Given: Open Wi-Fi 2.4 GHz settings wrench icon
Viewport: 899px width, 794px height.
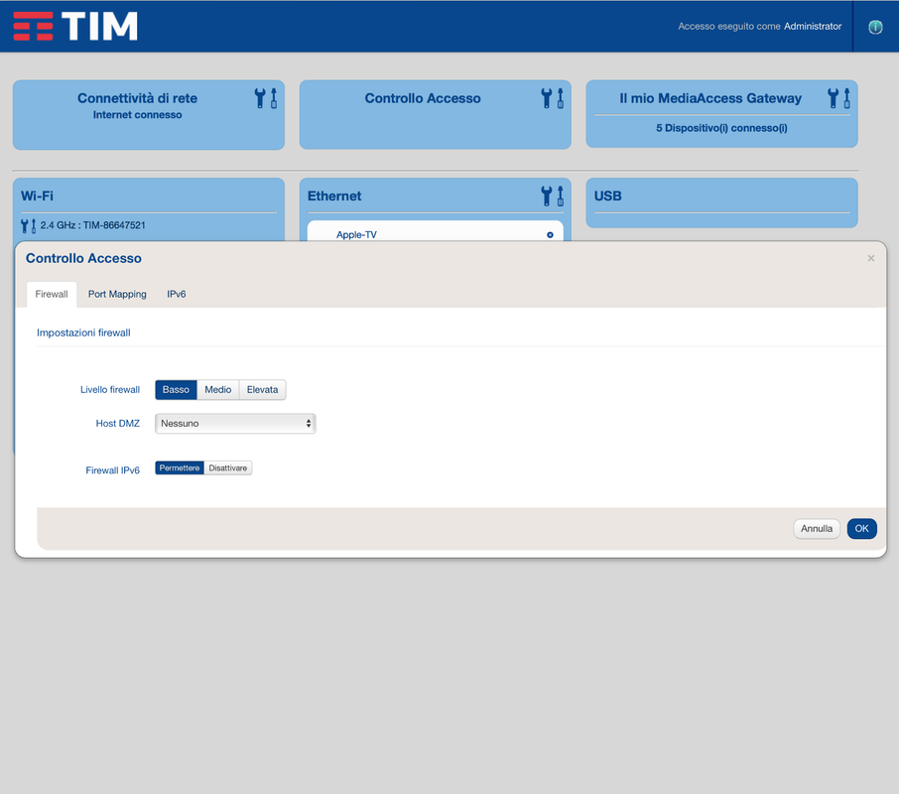Looking at the screenshot, I should pyautogui.click(x=28, y=226).
